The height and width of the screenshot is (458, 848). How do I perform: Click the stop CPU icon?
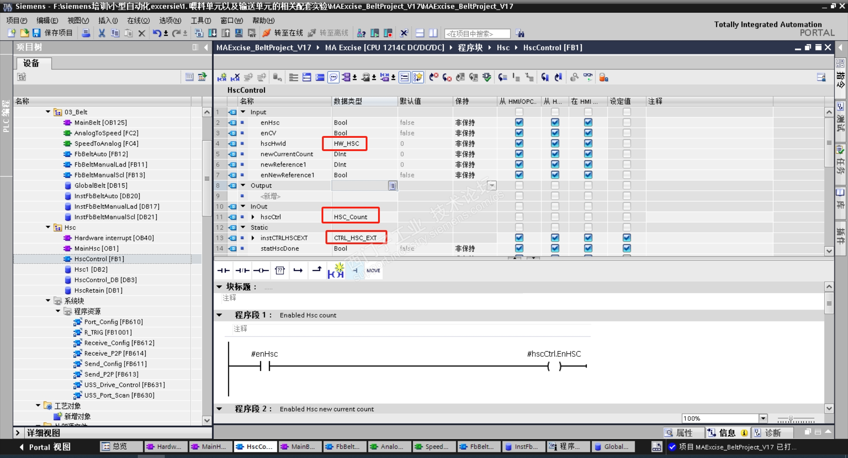click(388, 33)
